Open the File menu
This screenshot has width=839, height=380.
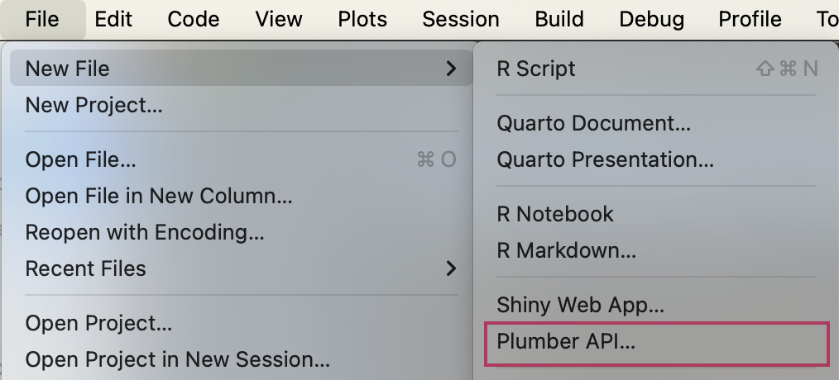(x=42, y=19)
